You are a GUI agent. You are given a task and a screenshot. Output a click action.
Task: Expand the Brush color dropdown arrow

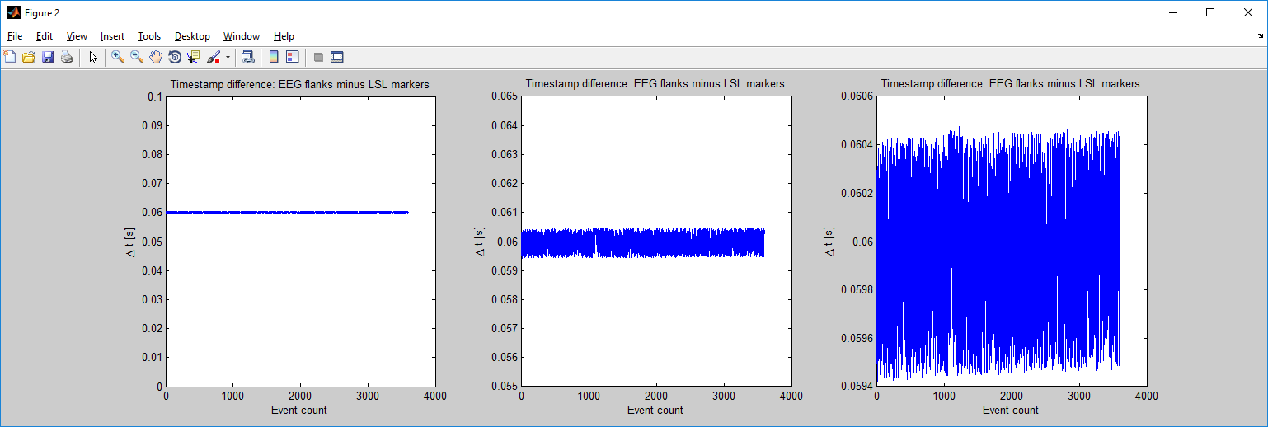tap(228, 58)
